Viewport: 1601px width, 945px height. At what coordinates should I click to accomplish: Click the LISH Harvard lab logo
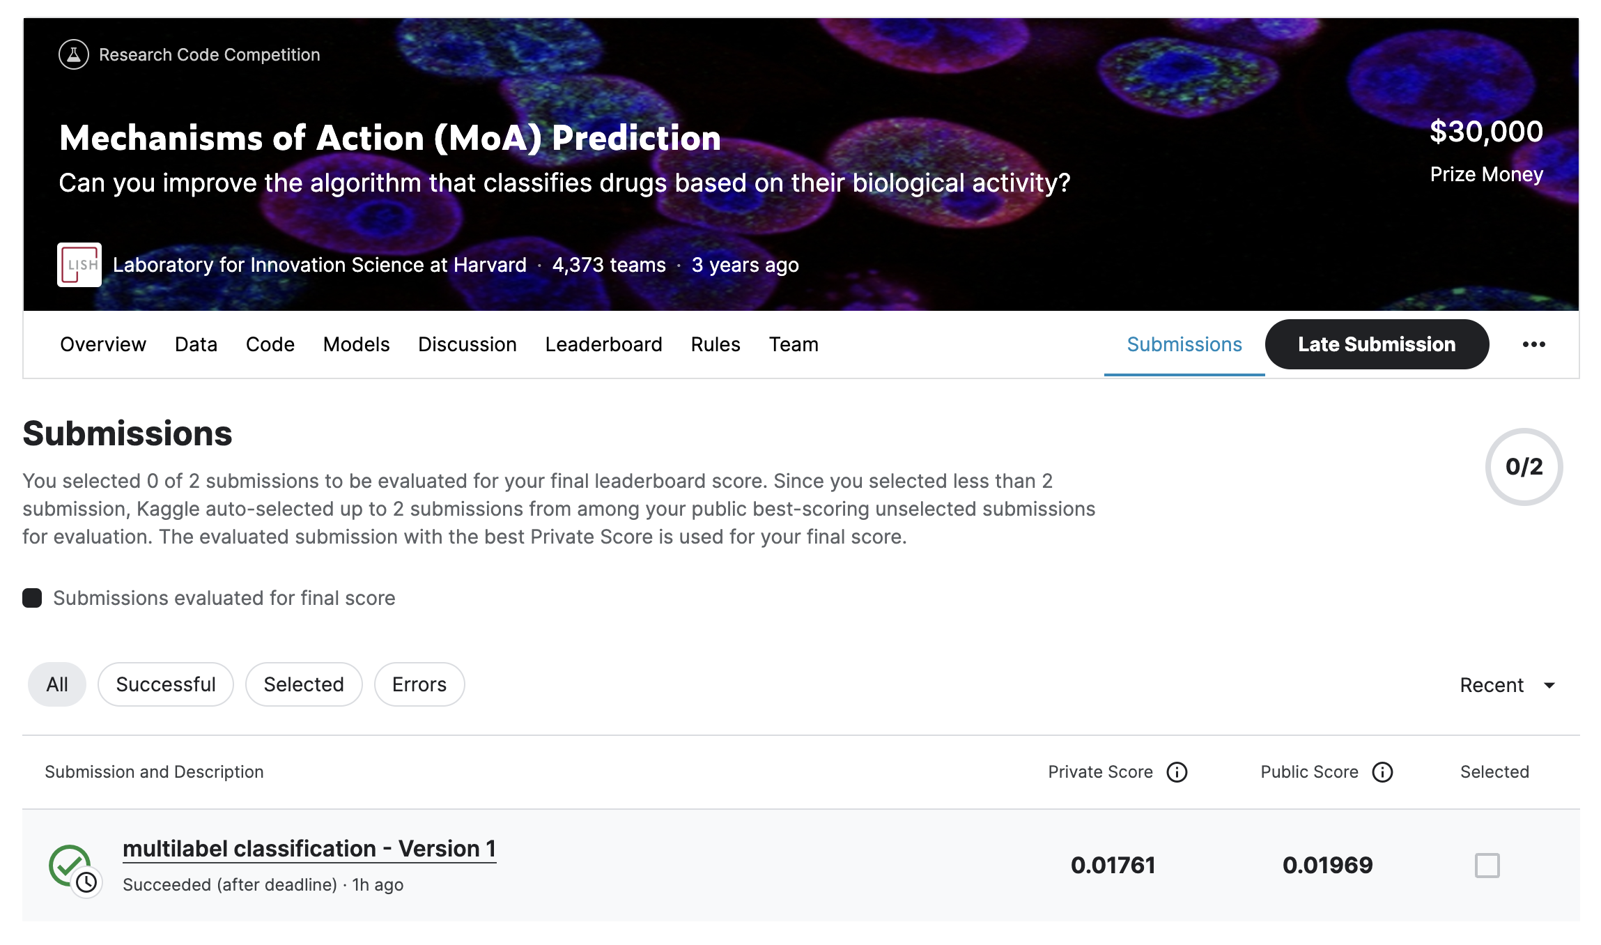coord(79,265)
